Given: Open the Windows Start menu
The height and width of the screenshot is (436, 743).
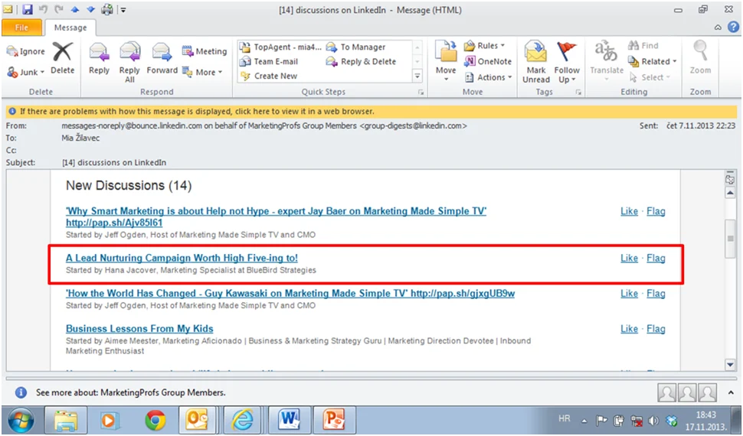Looking at the screenshot, I should point(21,421).
